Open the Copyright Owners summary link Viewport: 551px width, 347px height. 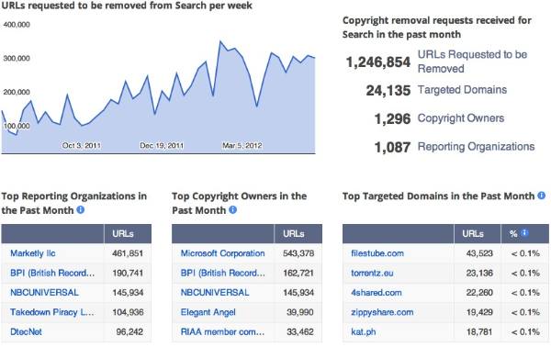click(461, 118)
